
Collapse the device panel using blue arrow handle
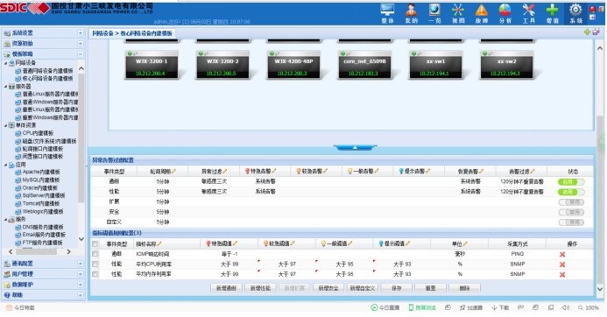point(355,147)
